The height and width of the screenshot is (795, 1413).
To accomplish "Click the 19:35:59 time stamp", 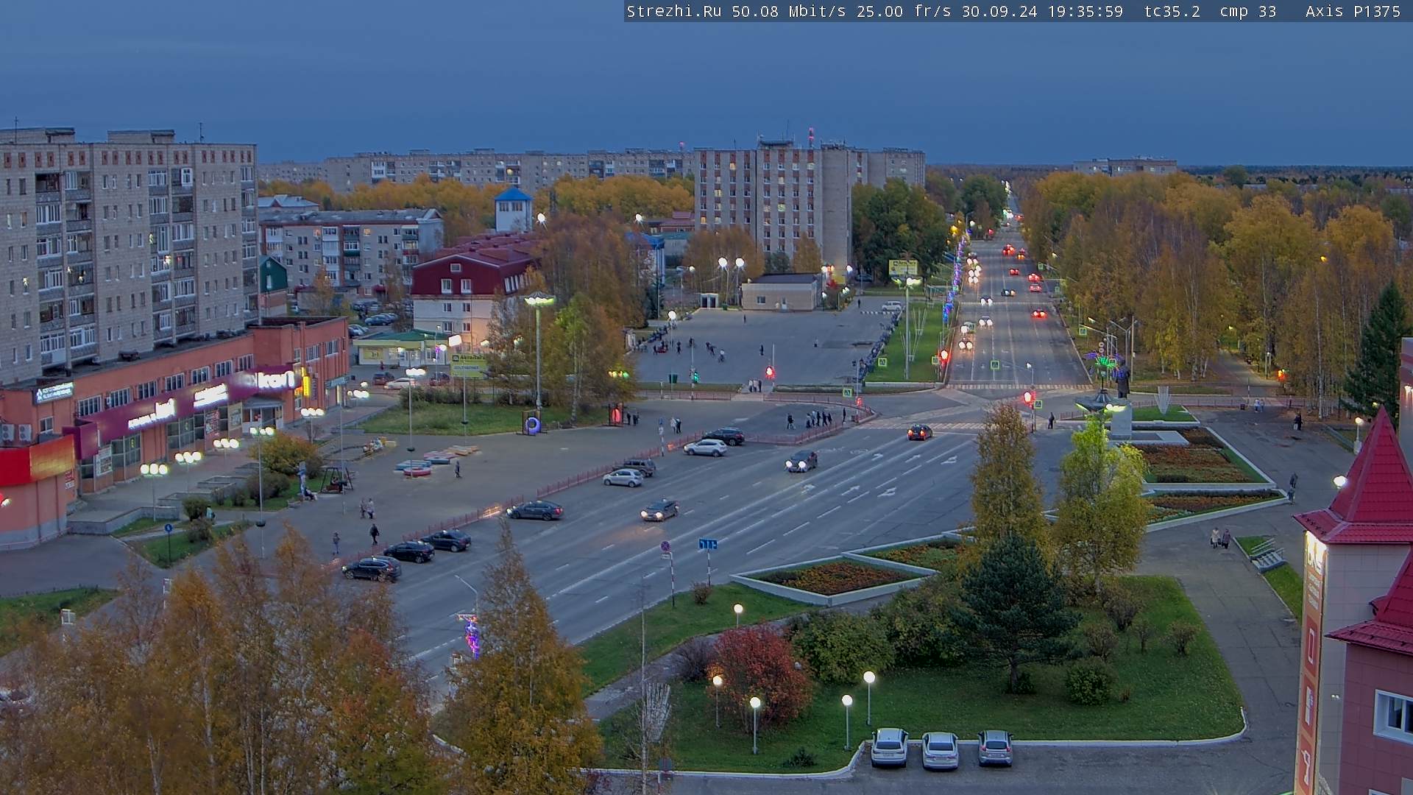I will 1086,11.
